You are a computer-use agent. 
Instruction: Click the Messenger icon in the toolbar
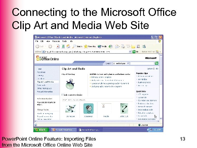(x=144, y=46)
